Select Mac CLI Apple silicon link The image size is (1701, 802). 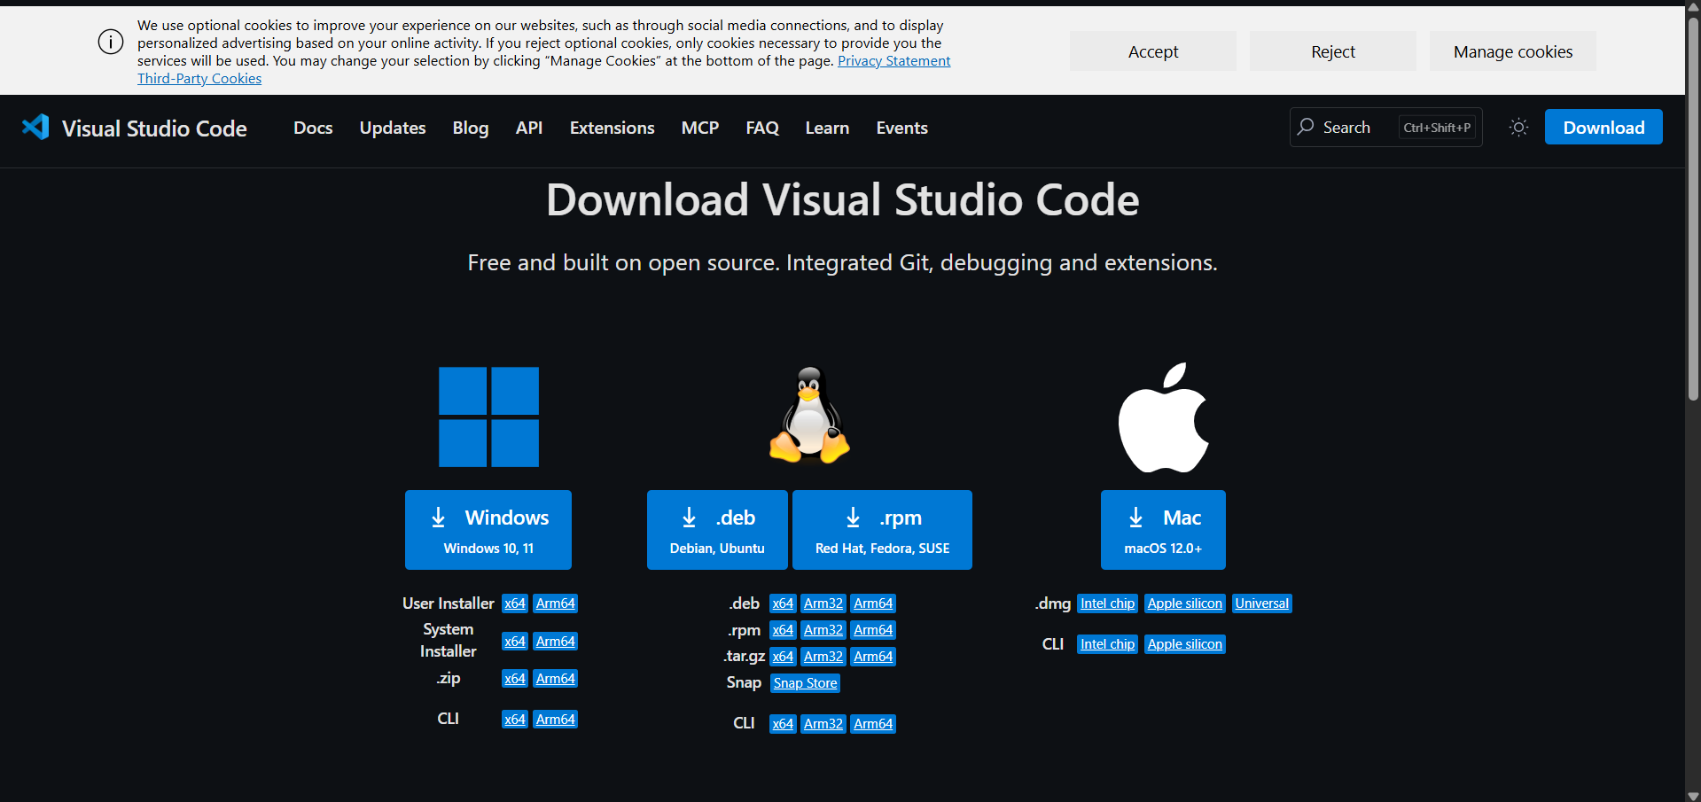(x=1185, y=644)
